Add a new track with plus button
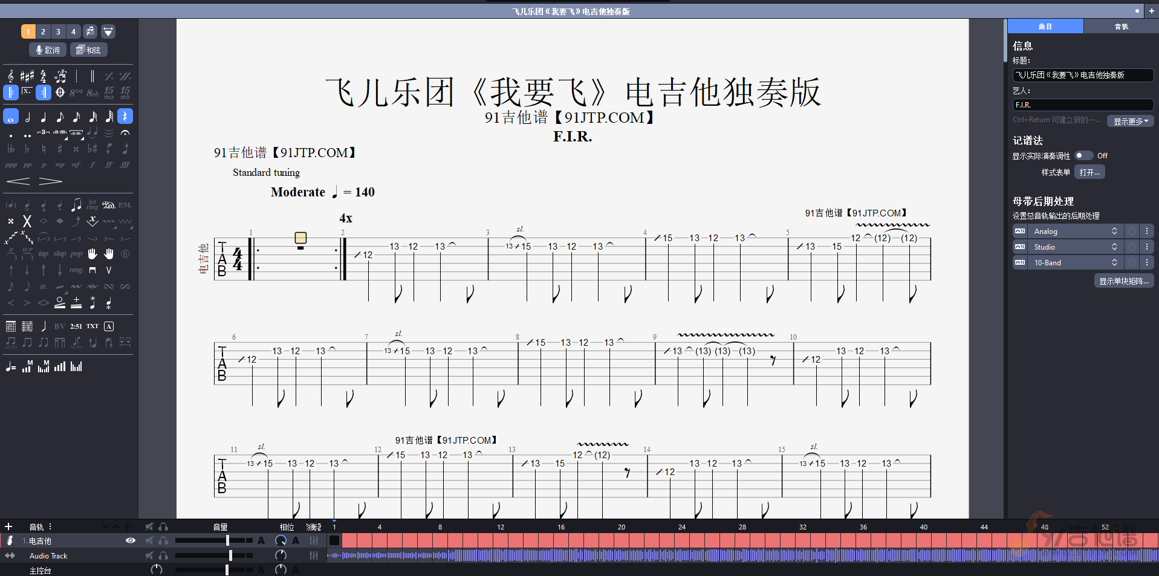The image size is (1159, 576). click(x=8, y=526)
